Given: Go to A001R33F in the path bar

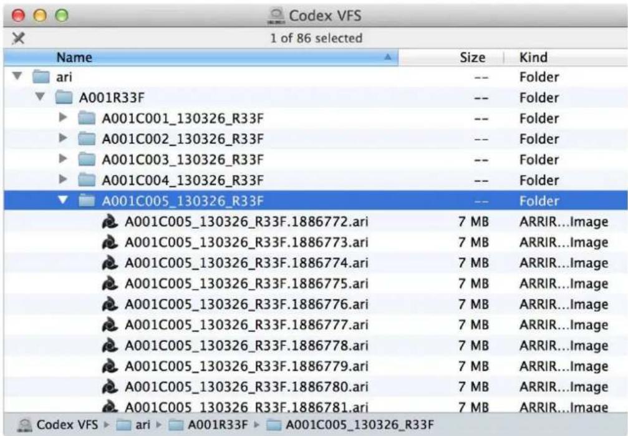Looking at the screenshot, I should pos(218,425).
